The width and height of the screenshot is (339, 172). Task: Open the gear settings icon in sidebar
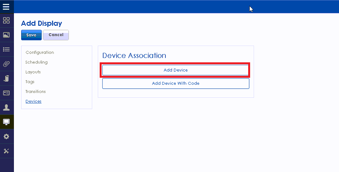tap(6, 137)
